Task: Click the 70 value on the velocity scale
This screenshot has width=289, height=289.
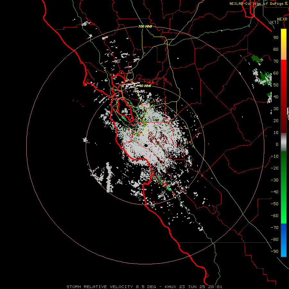Action: pos(276,61)
